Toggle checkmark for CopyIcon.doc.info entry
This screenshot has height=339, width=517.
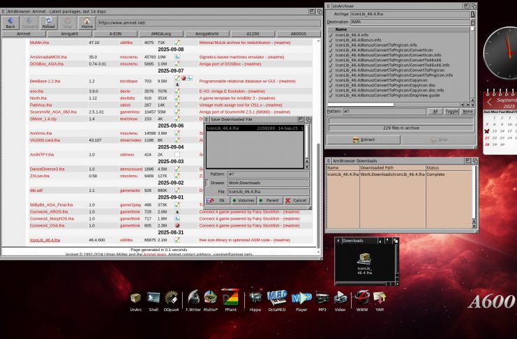331,91
